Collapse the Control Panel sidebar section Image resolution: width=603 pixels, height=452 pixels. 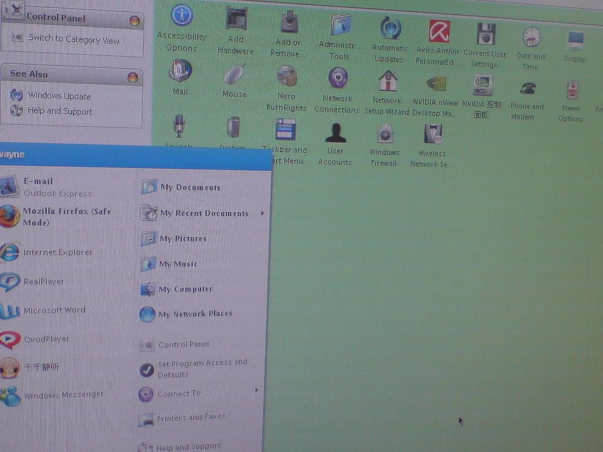134,21
